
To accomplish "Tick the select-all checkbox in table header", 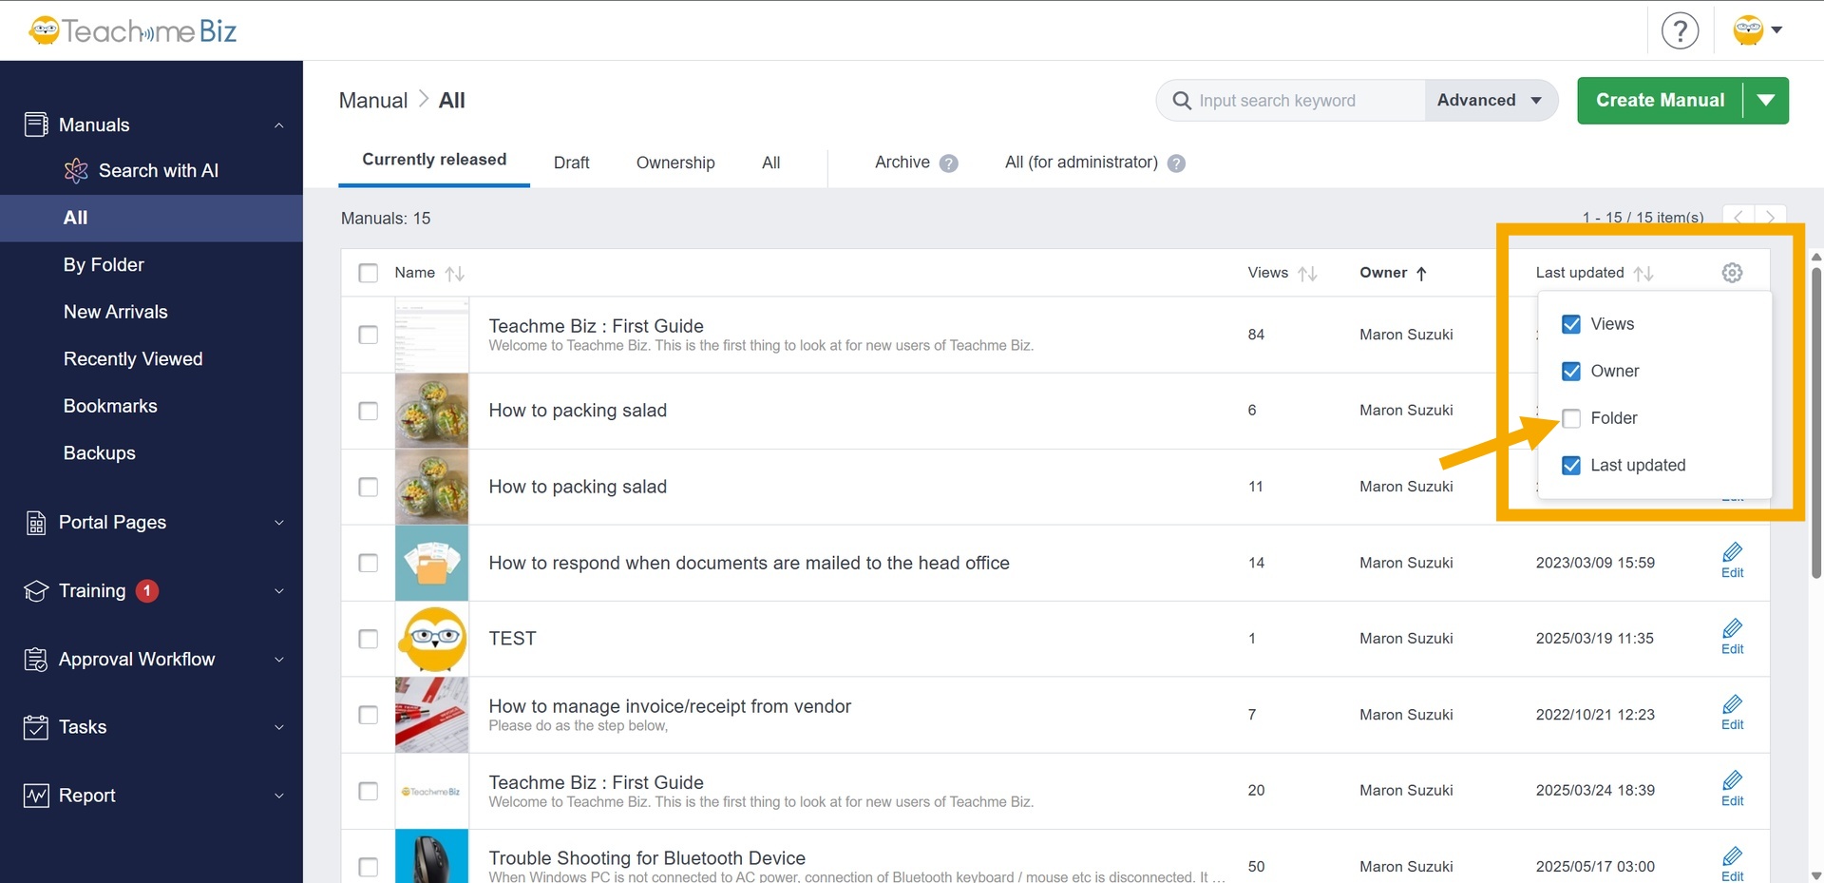I will (369, 274).
